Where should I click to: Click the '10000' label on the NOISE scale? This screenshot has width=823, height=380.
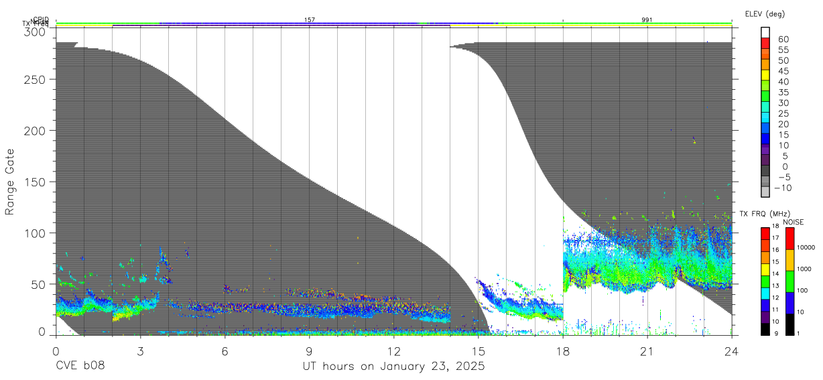click(x=806, y=247)
